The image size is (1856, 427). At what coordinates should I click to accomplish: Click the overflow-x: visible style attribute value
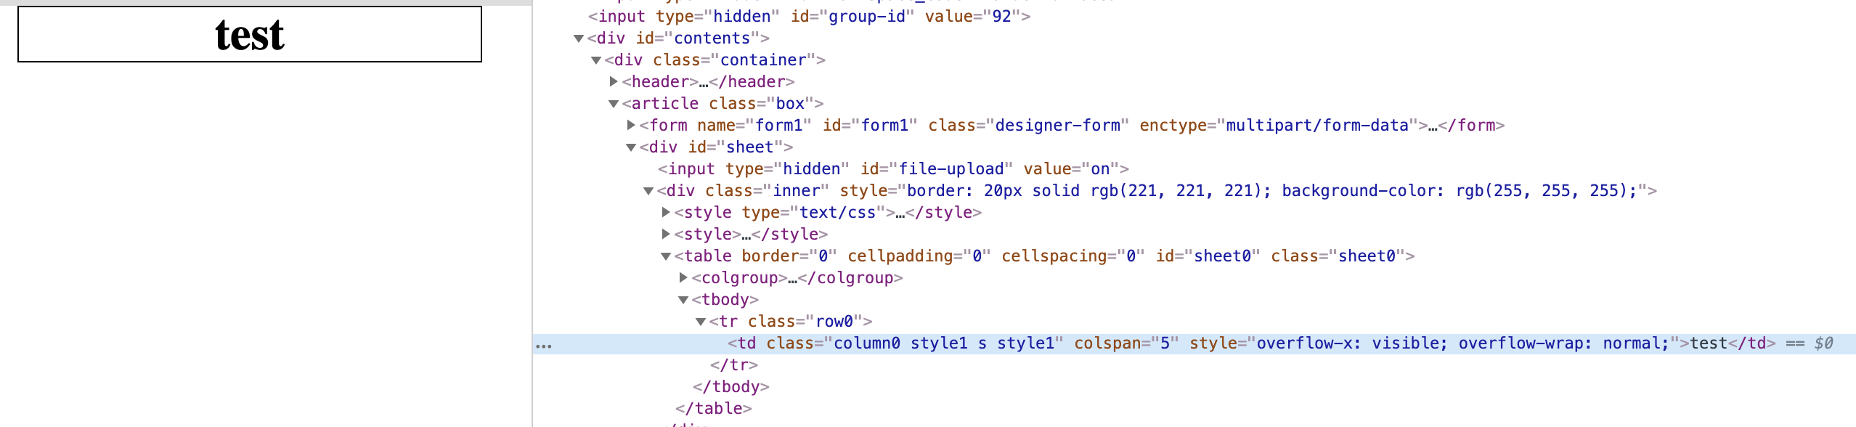(1351, 343)
